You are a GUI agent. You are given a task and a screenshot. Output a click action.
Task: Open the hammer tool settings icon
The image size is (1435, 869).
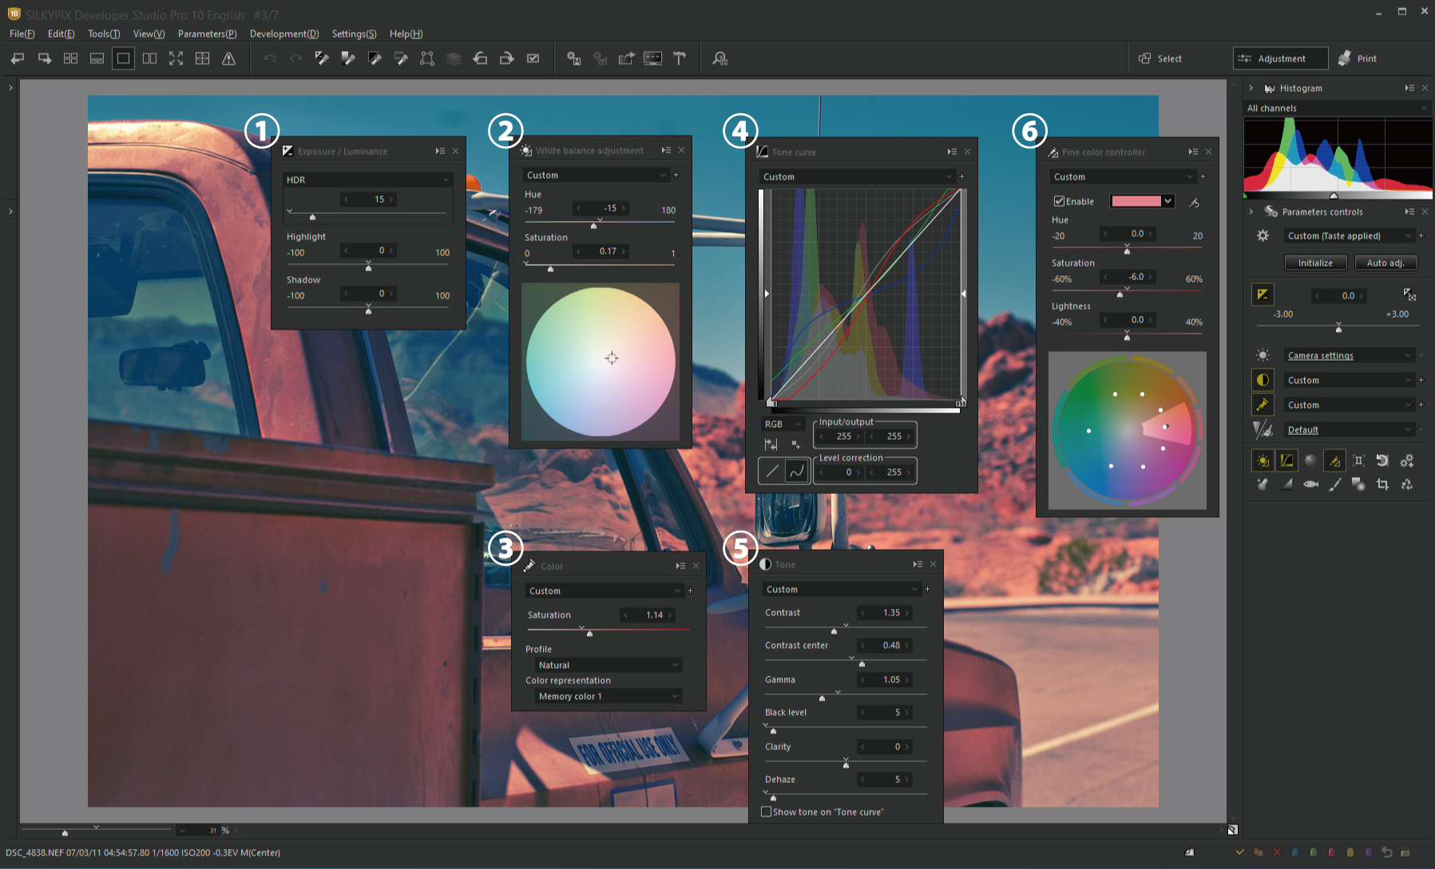coord(680,58)
